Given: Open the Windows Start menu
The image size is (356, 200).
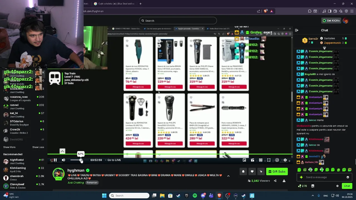Looking at the screenshot, I should pyautogui.click(x=104, y=196).
